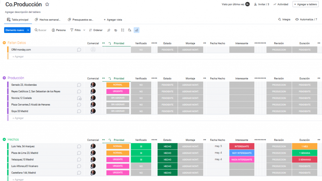Screen dimensions: 322x181
Task: Click the URGENTE priority cell for Reyes Católicos
Action: click(118, 91)
